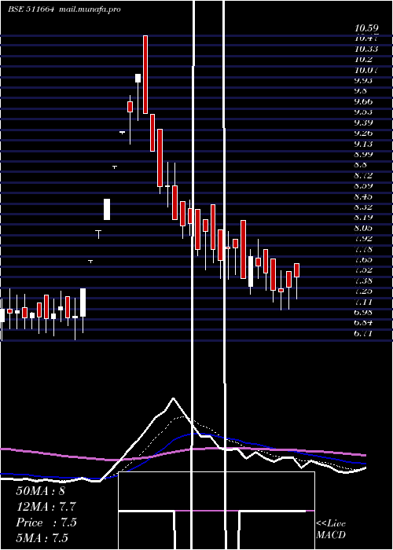393x550 pixels.
Task: Select the 9.13 price axis label
Action: click(x=363, y=144)
